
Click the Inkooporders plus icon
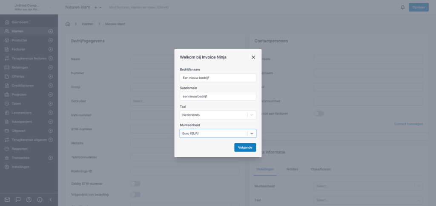51,122
